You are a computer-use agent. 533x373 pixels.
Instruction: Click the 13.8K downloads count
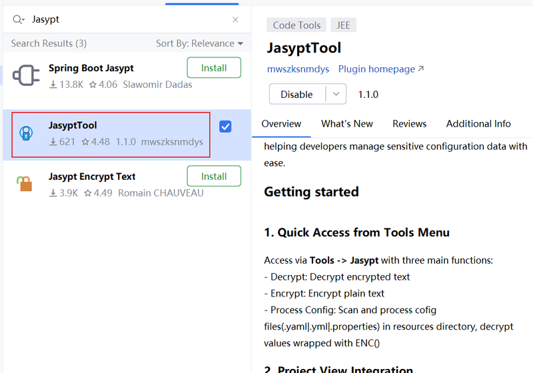66,85
